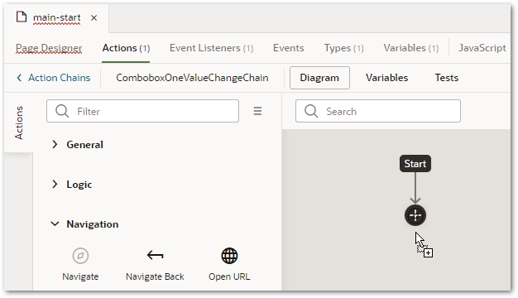The image size is (518, 298).
Task: Focus the diagram Search field
Action: tap(378, 111)
